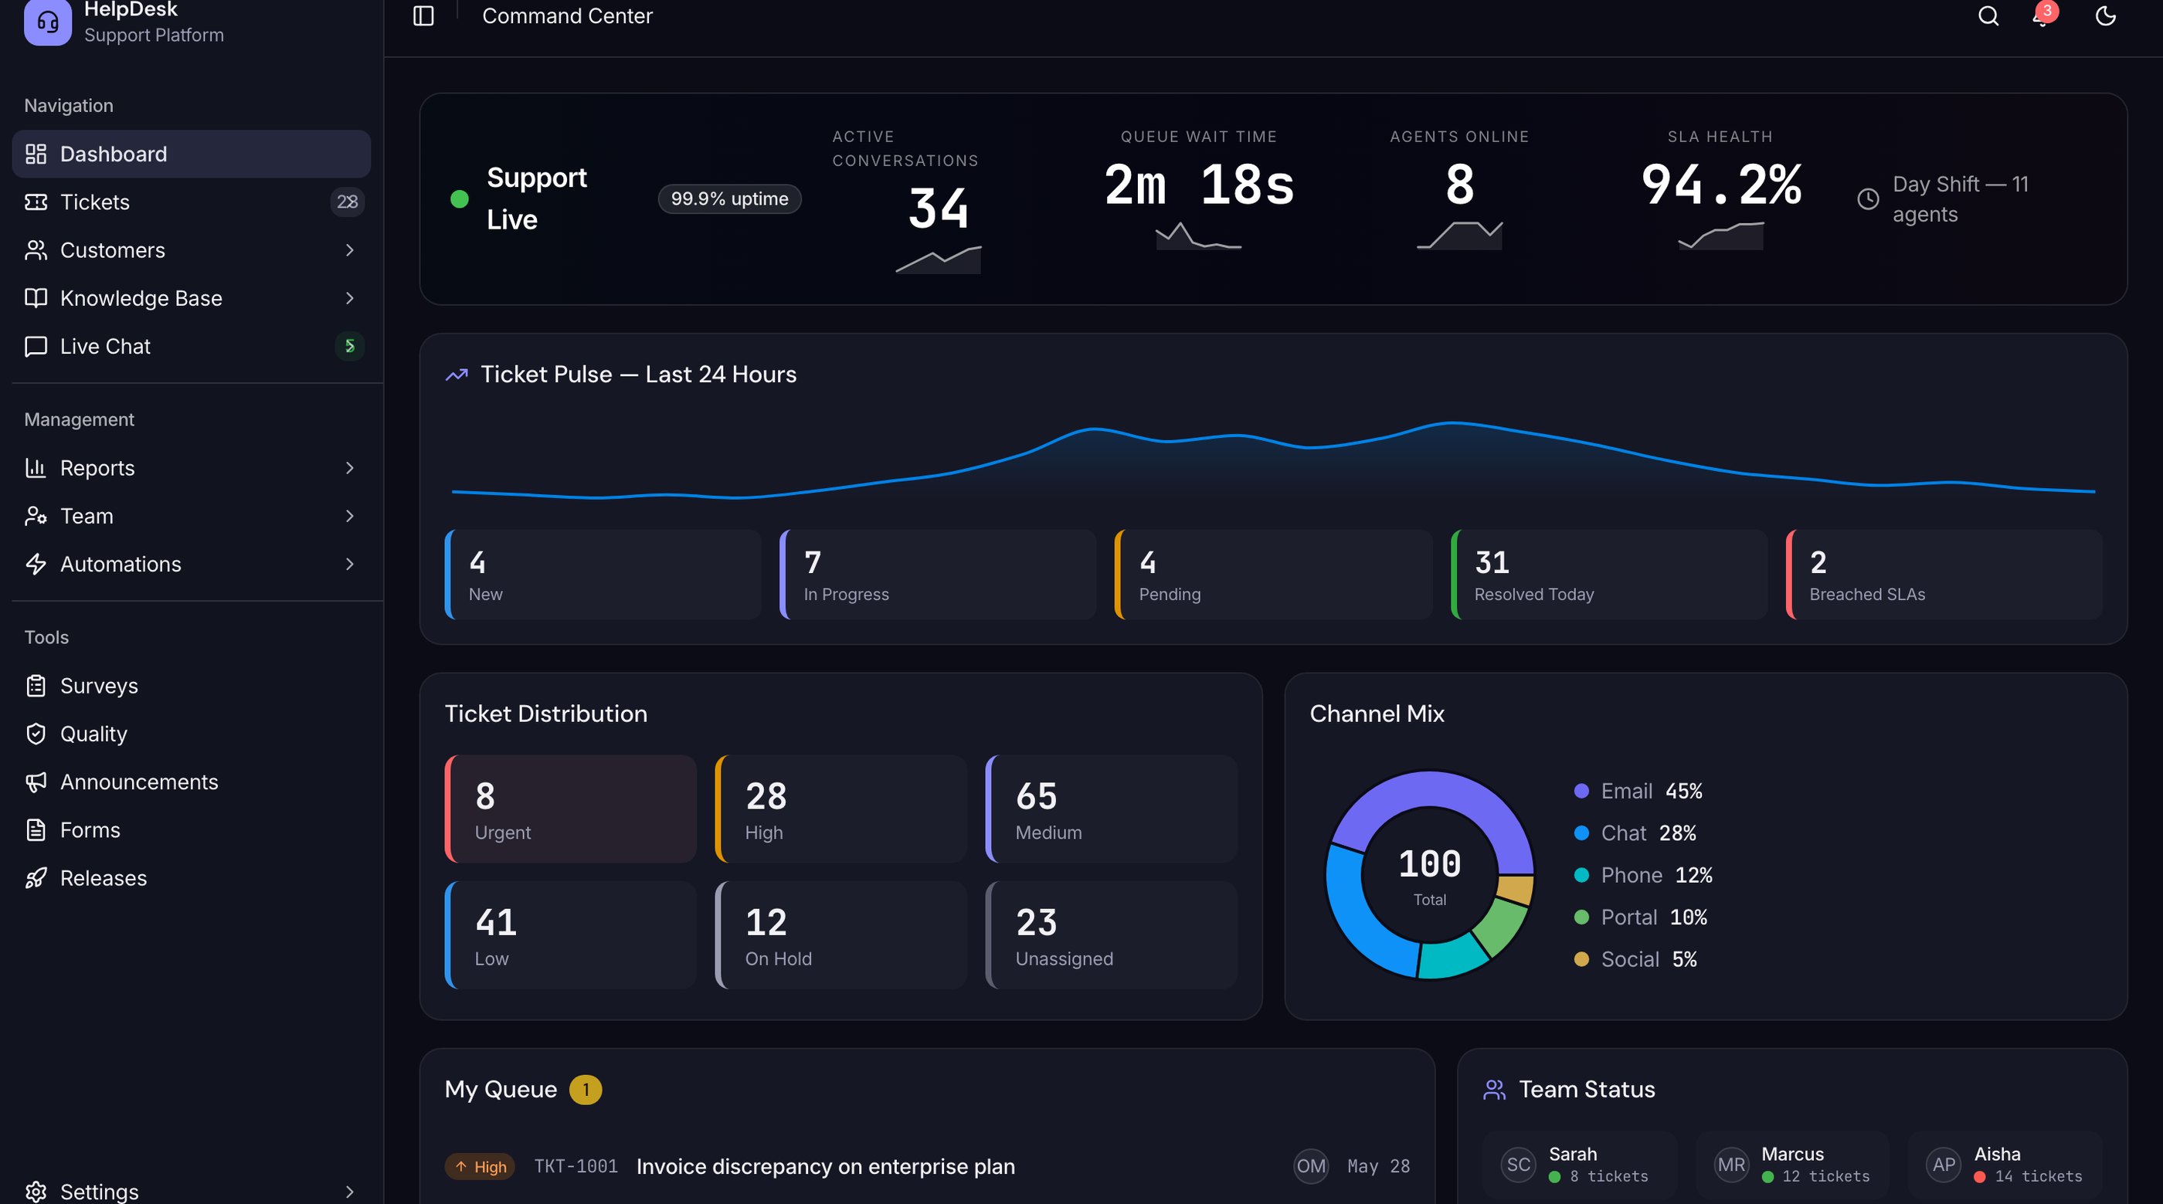Open Aisha's team status card
This screenshot has width=2163, height=1204.
[x=2005, y=1165]
